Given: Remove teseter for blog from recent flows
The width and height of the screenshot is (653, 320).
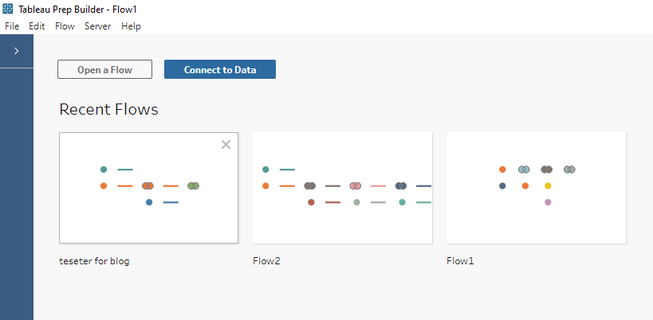Looking at the screenshot, I should pyautogui.click(x=226, y=145).
